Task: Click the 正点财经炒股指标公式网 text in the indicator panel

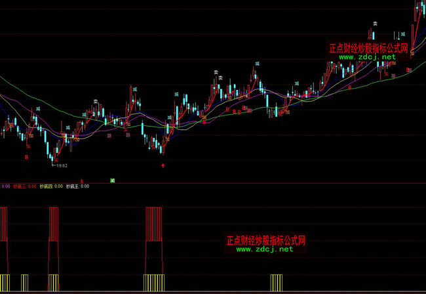Action: click(x=265, y=240)
